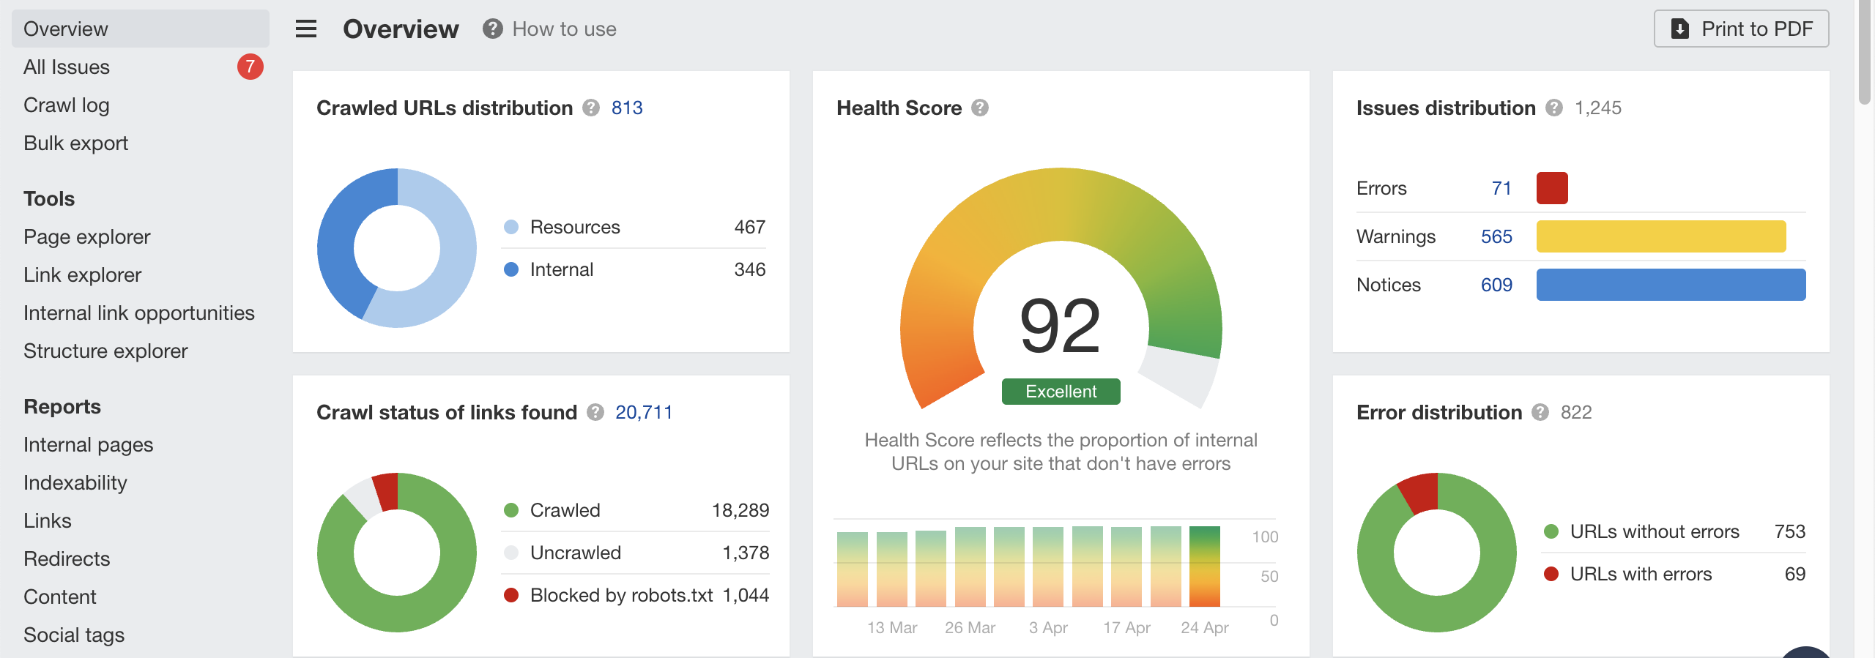
Task: Click help icon beside Issues distribution
Action: pos(1554,108)
